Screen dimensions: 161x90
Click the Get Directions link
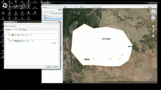tap(54, 13)
